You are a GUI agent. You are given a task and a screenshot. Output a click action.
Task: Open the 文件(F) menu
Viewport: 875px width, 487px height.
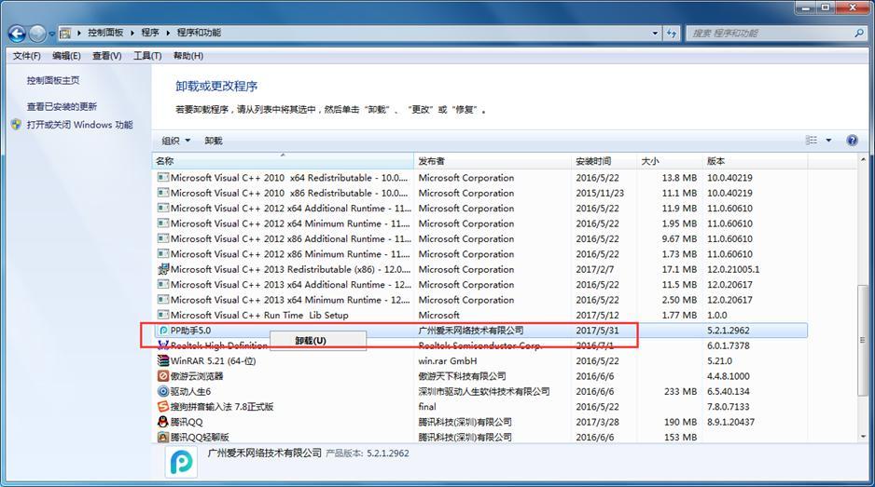[27, 56]
